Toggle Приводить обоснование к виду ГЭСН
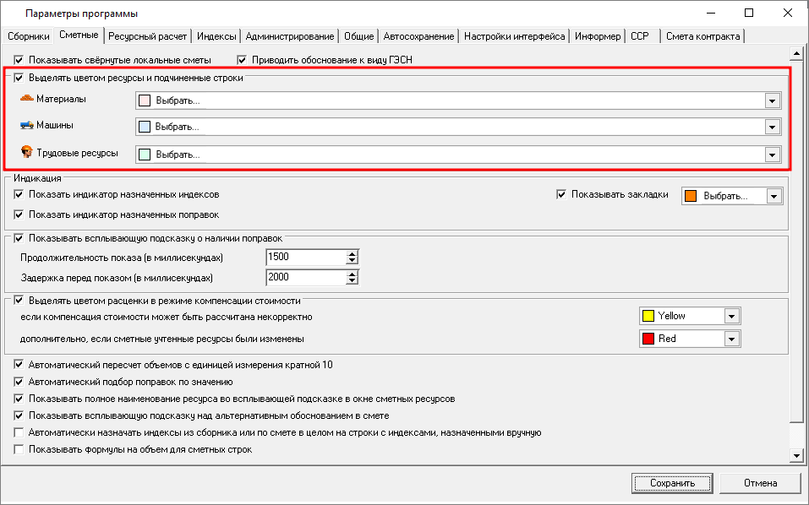The image size is (809, 505). (243, 60)
